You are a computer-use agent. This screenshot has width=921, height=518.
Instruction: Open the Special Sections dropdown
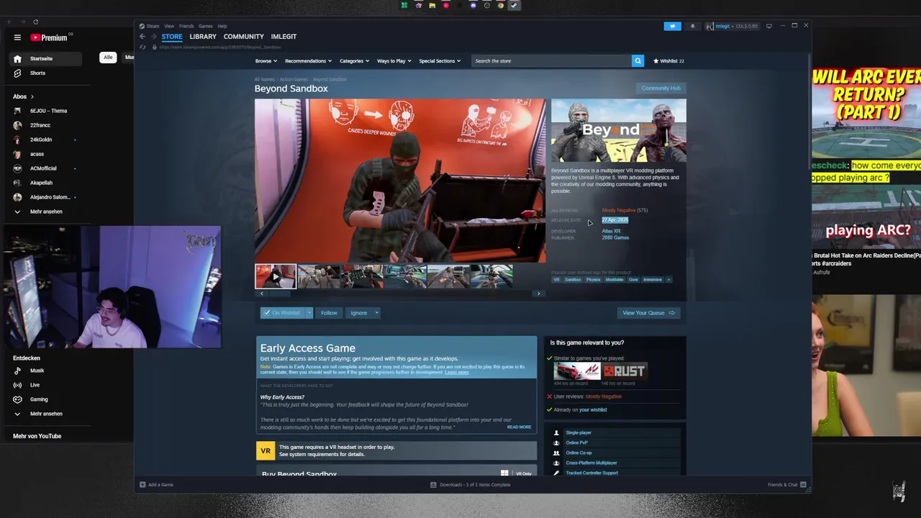[x=440, y=61]
